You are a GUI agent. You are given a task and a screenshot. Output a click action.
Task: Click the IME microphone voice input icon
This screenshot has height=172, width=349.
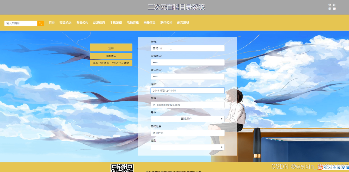pos(334,168)
